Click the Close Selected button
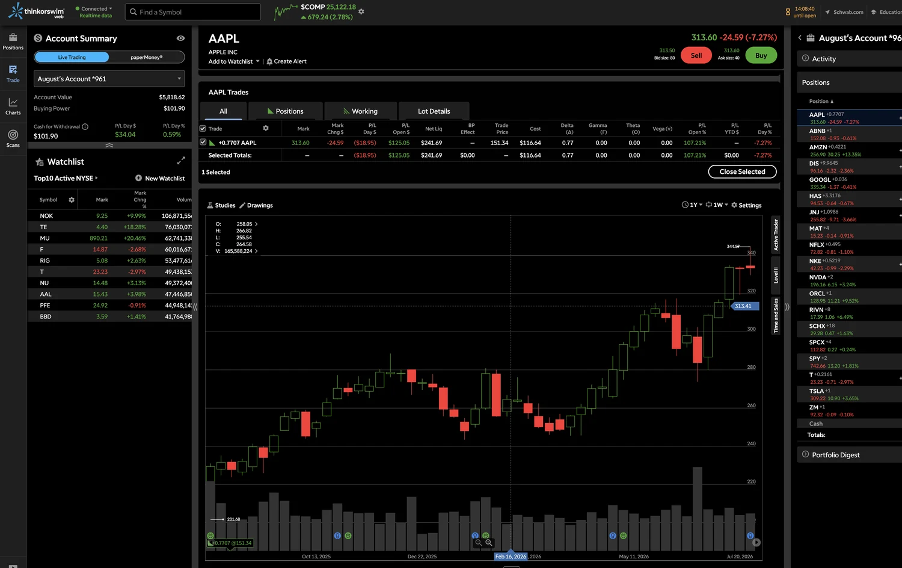 pyautogui.click(x=743, y=171)
